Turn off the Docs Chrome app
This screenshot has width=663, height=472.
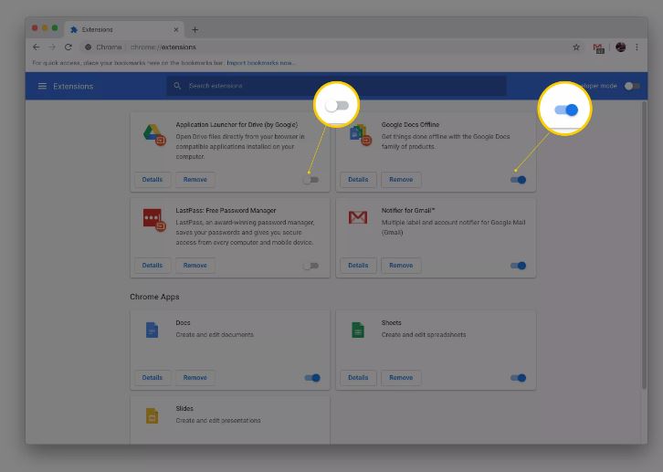click(x=312, y=378)
